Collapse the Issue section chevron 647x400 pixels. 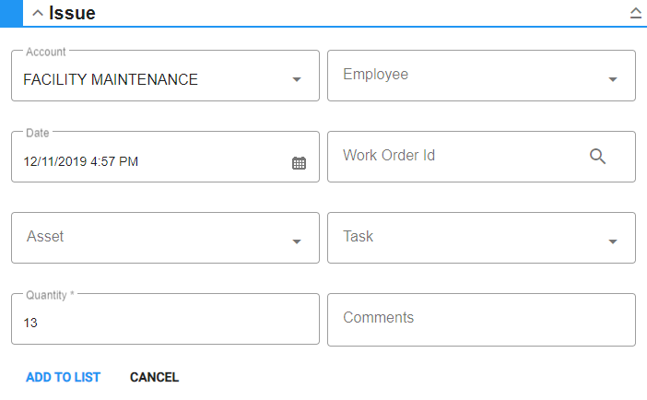[38, 14]
